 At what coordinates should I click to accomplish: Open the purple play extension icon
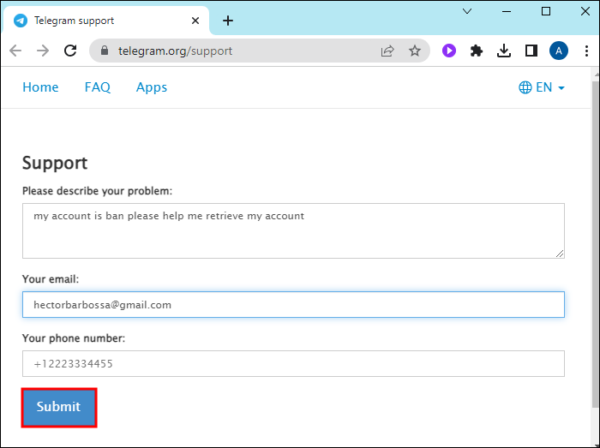coord(449,51)
